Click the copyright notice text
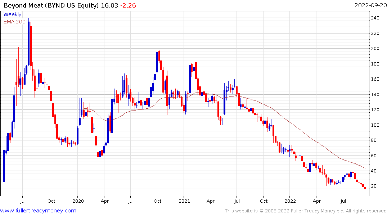 point(306,211)
